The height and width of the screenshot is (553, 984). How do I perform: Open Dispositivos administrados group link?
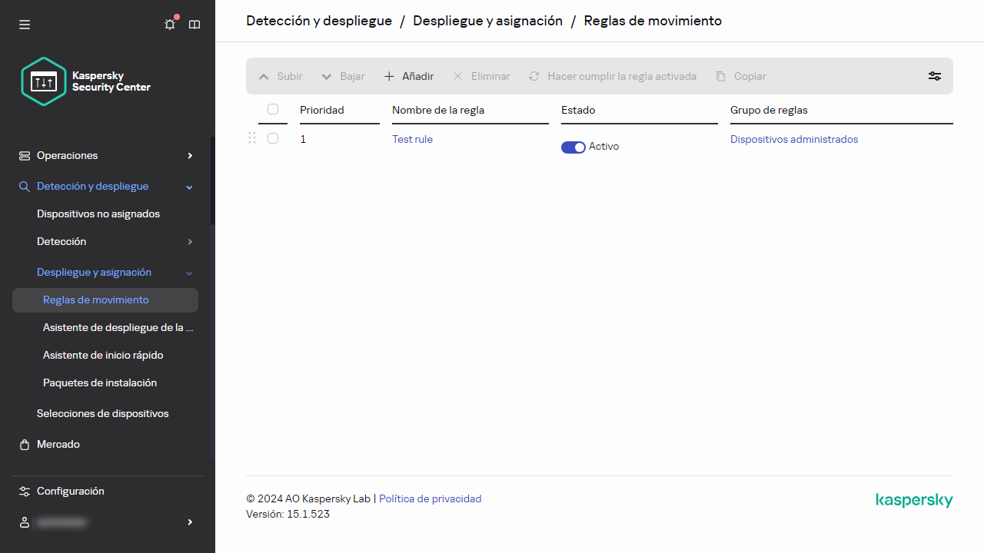(794, 139)
